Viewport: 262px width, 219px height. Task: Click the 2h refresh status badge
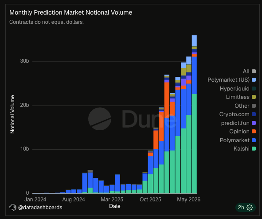(x=245, y=208)
